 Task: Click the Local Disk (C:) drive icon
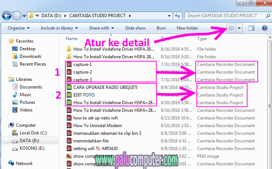(15, 133)
